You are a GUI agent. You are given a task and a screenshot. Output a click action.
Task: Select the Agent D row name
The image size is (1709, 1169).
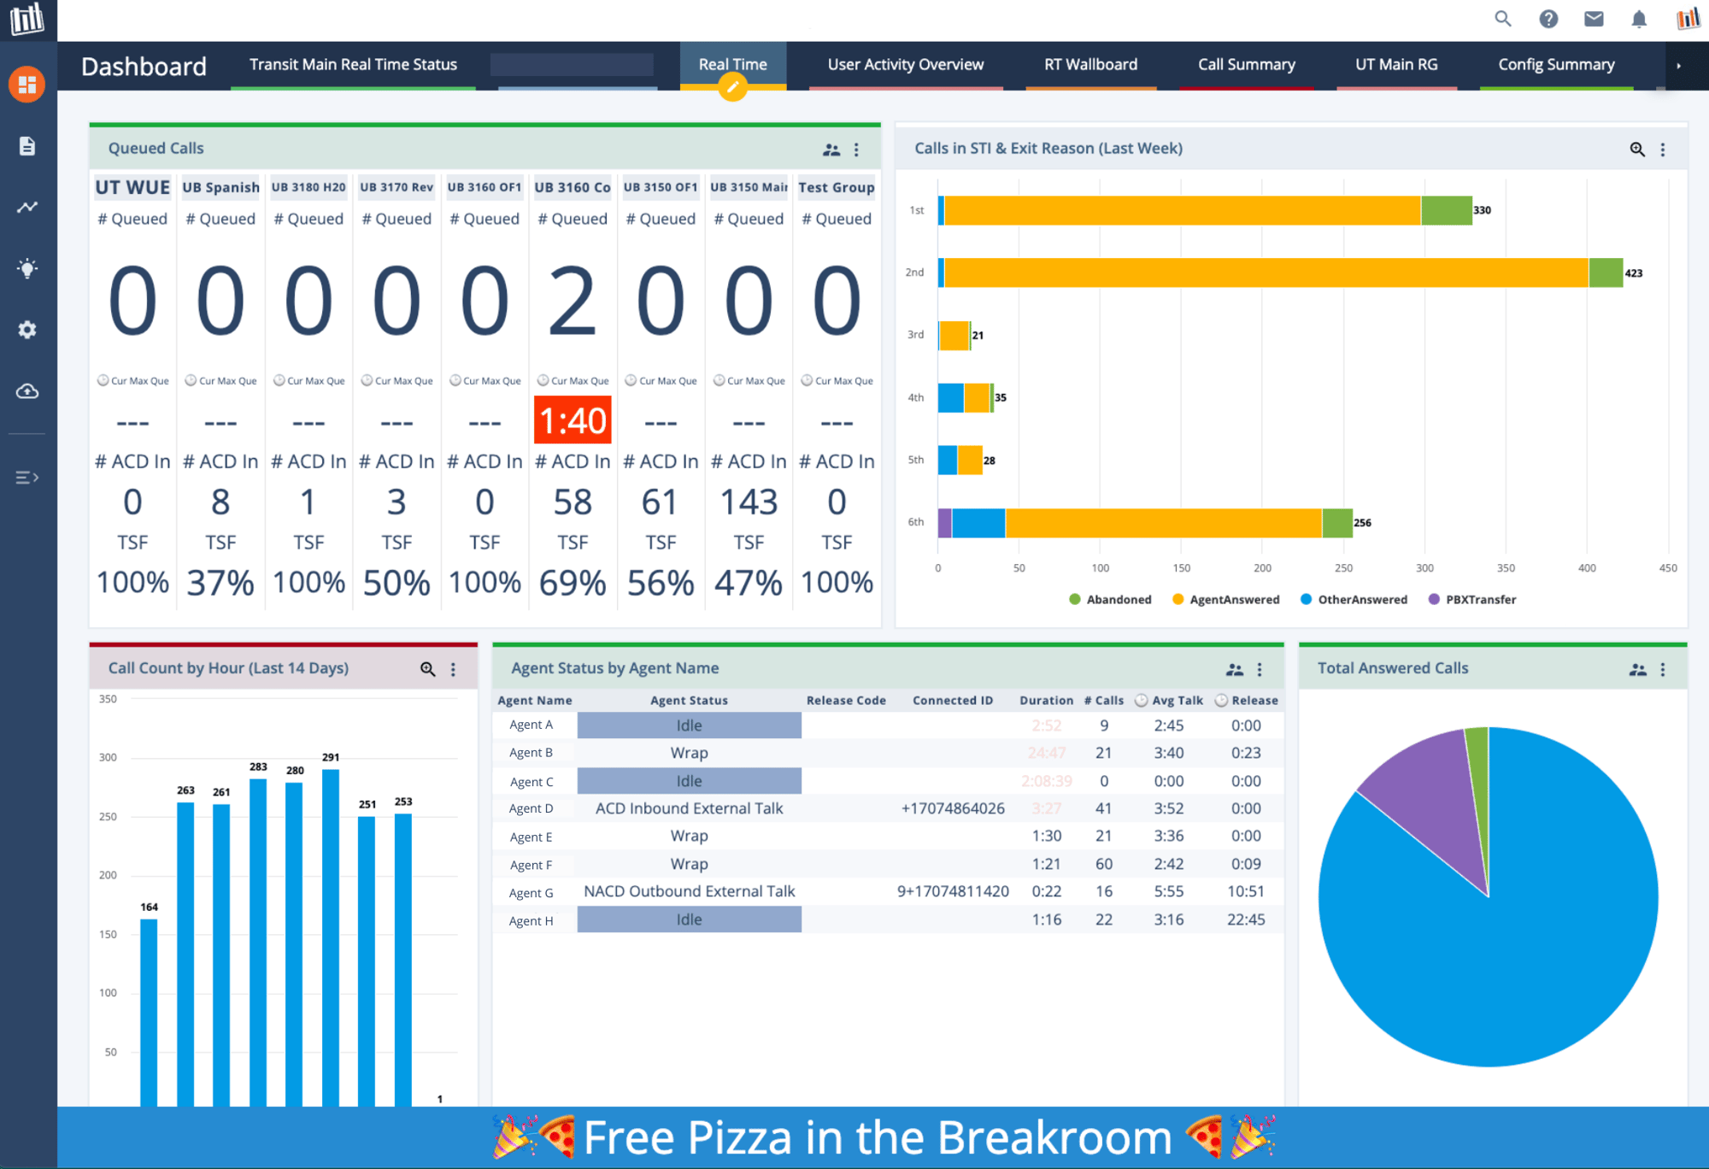531,808
